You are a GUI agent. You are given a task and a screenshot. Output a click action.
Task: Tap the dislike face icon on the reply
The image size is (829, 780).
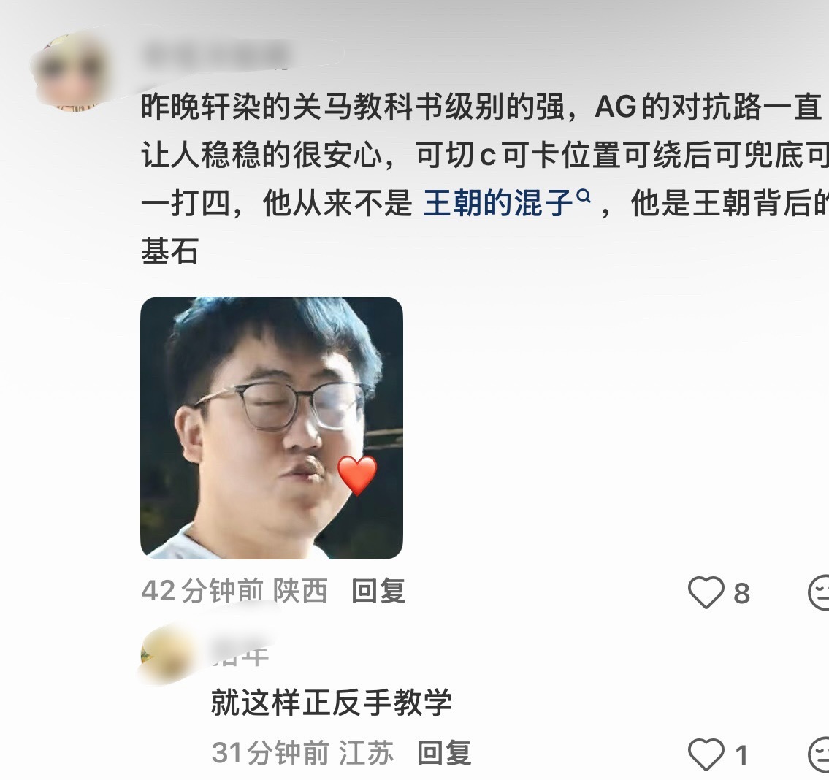[820, 754]
